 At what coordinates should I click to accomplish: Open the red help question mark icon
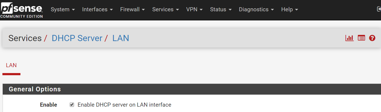pos(372,38)
